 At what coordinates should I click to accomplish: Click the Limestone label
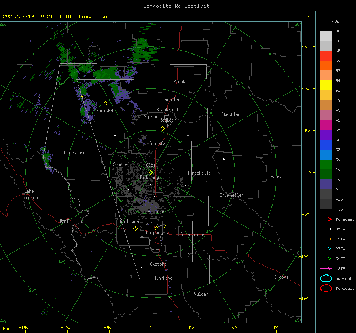pyautogui.click(x=75, y=153)
